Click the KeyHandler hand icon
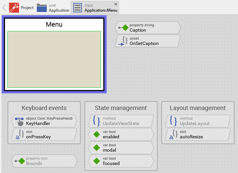The image size is (238, 173). [x=20, y=121]
